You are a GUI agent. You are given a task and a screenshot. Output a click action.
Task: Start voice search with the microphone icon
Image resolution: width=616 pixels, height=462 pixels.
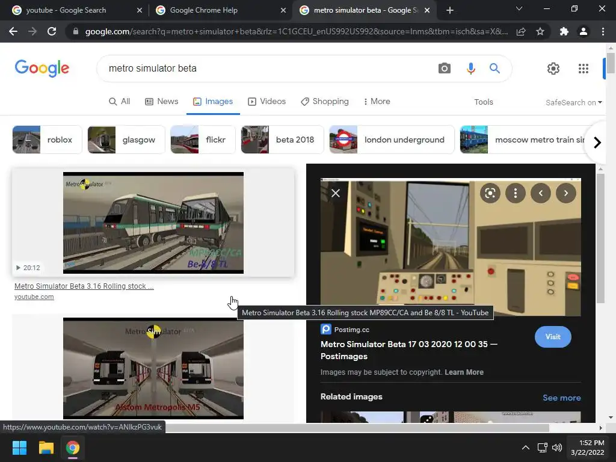[470, 69]
